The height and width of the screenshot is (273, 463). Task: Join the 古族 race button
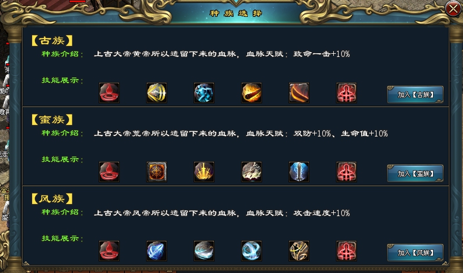coord(415,94)
